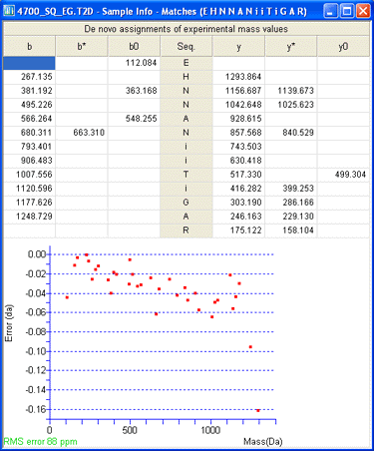Select y value 857.568
Viewport: 374px width, 451px height.
245,133
